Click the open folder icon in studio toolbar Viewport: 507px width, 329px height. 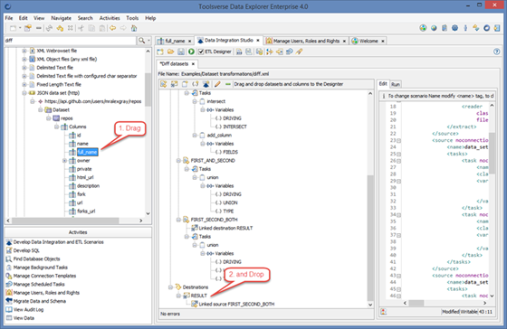170,52
